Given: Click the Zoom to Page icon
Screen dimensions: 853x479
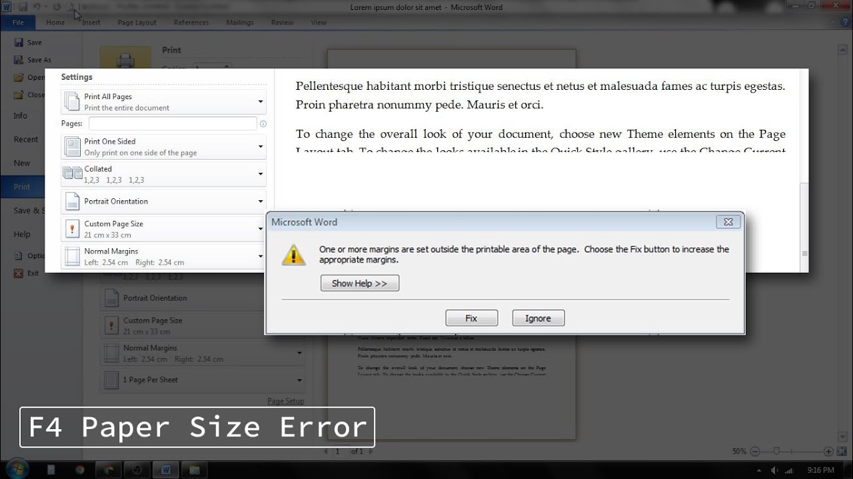Looking at the screenshot, I should point(842,451).
